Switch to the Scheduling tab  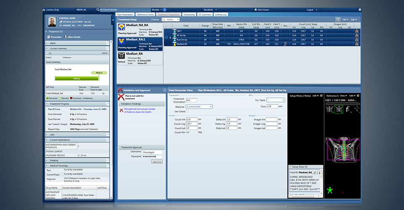pos(189,14)
